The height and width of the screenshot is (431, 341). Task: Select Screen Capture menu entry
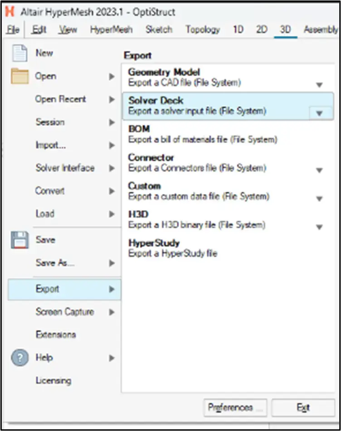pos(64,312)
